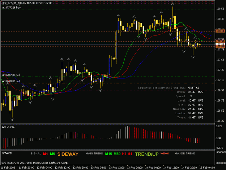The width and height of the screenshot is (226, 170).
Task: Click the 13 Feb 04:00 time axis label
Action: pyautogui.click(x=99, y=167)
